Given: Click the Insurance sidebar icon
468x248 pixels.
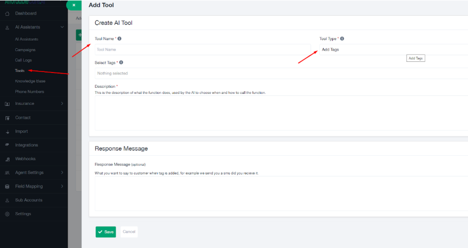Looking at the screenshot, I should pos(7,104).
